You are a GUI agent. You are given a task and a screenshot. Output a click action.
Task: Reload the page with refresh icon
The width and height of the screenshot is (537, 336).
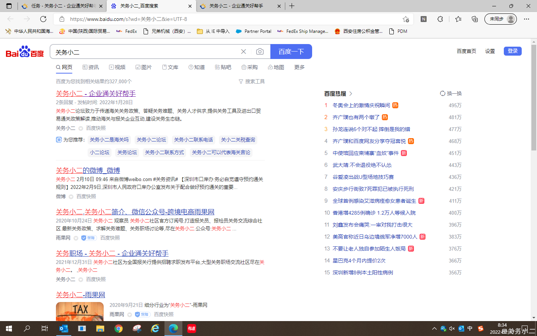[x=43, y=19]
